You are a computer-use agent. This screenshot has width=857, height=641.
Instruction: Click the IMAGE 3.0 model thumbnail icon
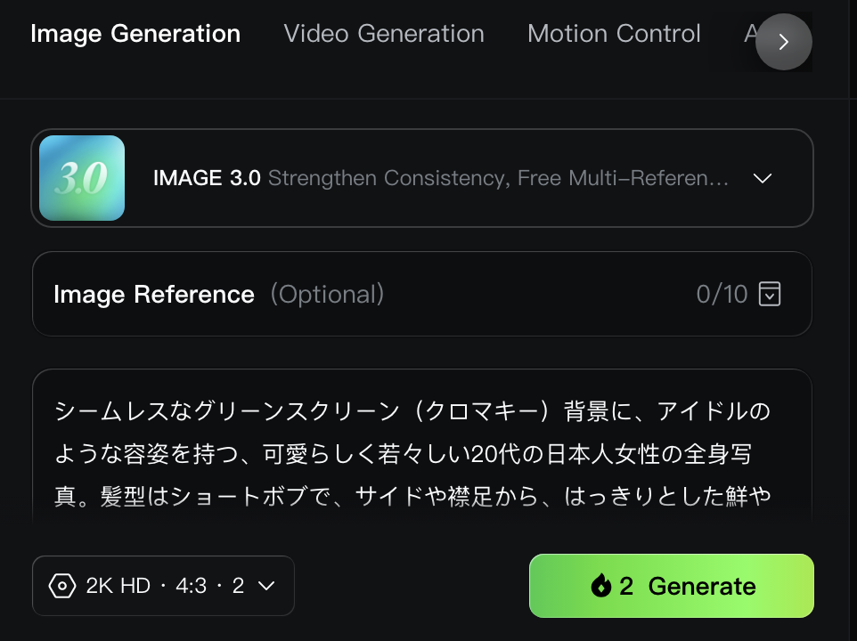coord(82,178)
